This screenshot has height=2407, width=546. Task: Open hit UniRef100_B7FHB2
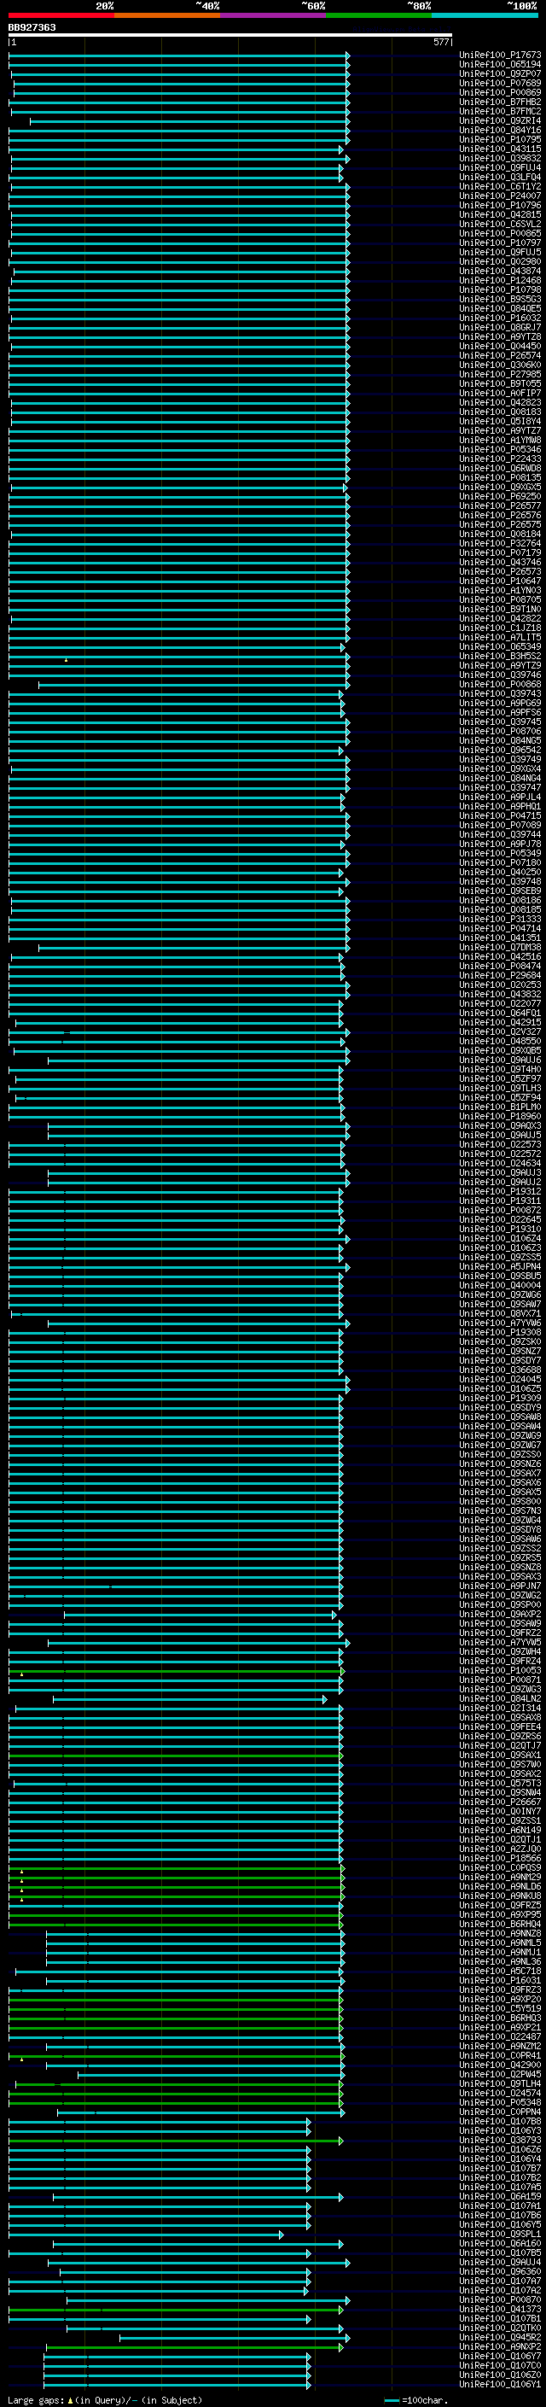(x=500, y=102)
